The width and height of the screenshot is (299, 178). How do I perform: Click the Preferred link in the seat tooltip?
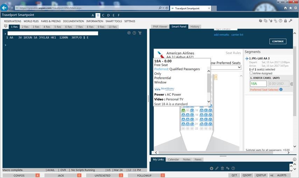[161, 69]
